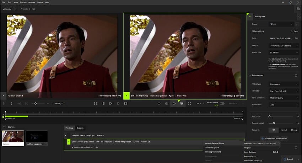This screenshot has width=302, height=163.
Task: Enter fullscreen preview mode
Action: tap(189, 103)
